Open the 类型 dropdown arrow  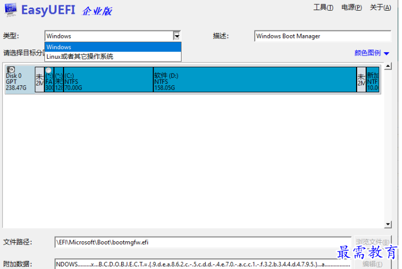coord(177,36)
